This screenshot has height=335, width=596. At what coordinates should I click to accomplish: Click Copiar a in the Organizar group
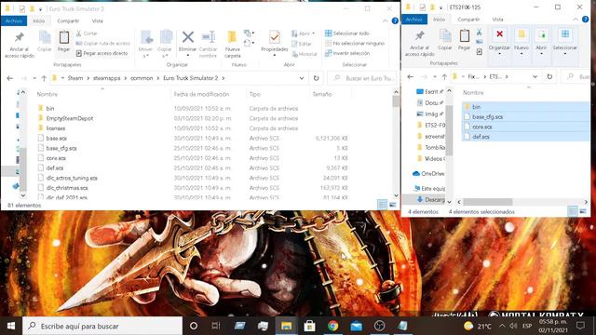pyautogui.click(x=165, y=44)
